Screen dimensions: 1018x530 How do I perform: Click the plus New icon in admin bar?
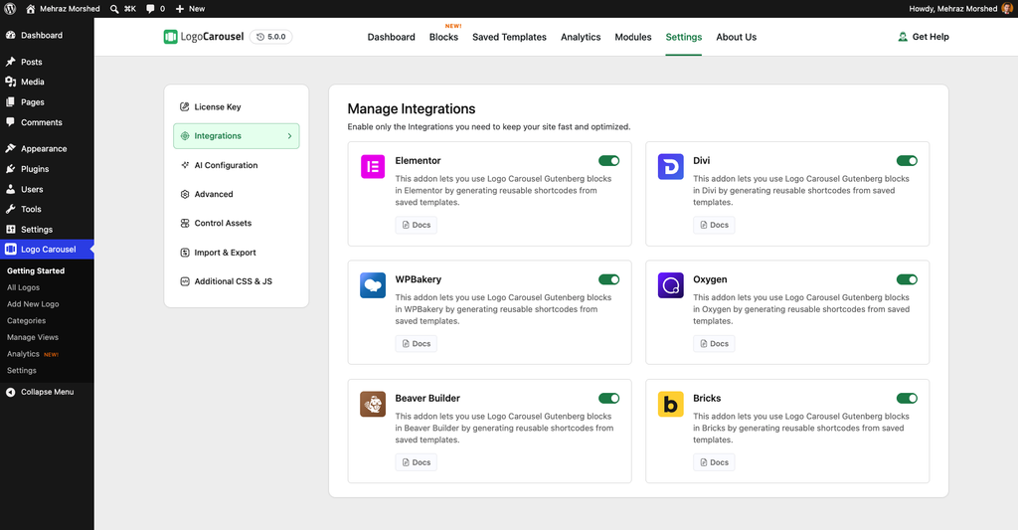click(x=180, y=8)
